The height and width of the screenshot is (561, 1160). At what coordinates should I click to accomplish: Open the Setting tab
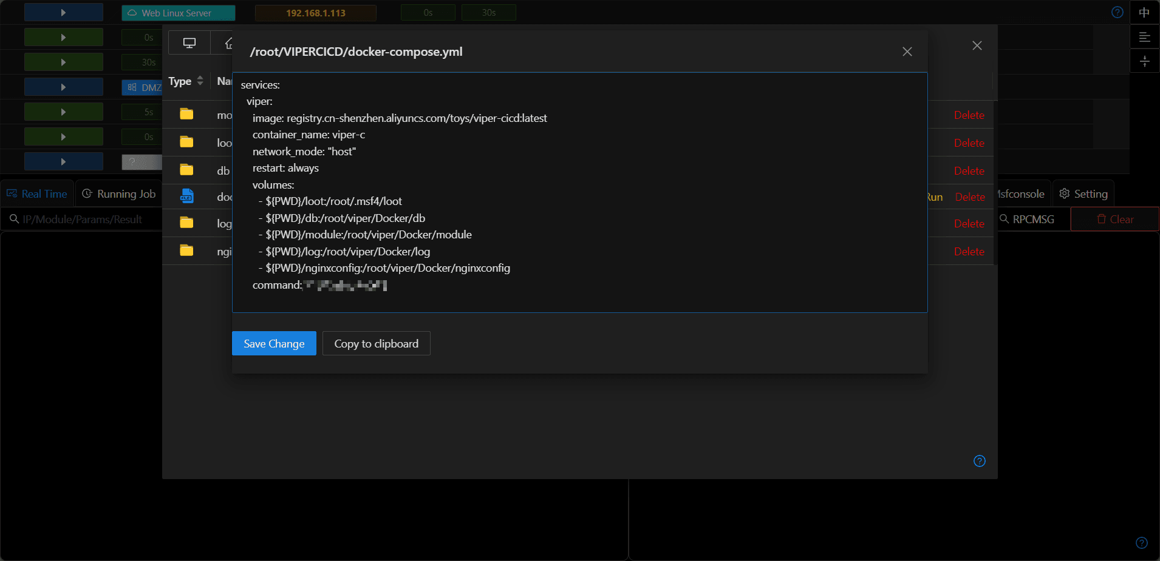tap(1083, 194)
